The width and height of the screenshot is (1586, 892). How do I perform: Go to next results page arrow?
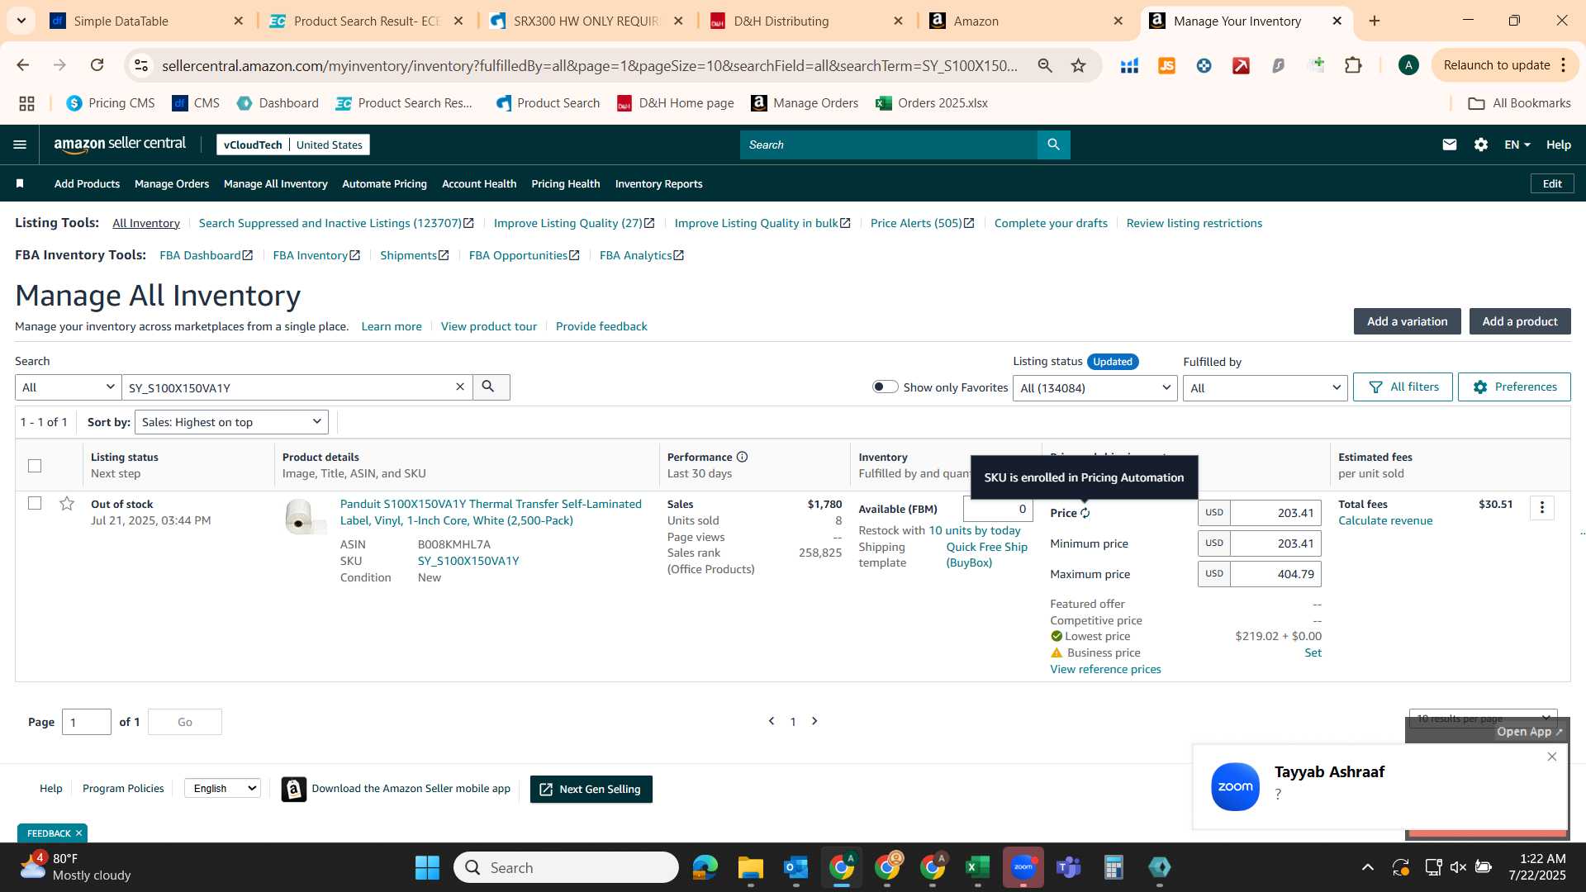[814, 721]
